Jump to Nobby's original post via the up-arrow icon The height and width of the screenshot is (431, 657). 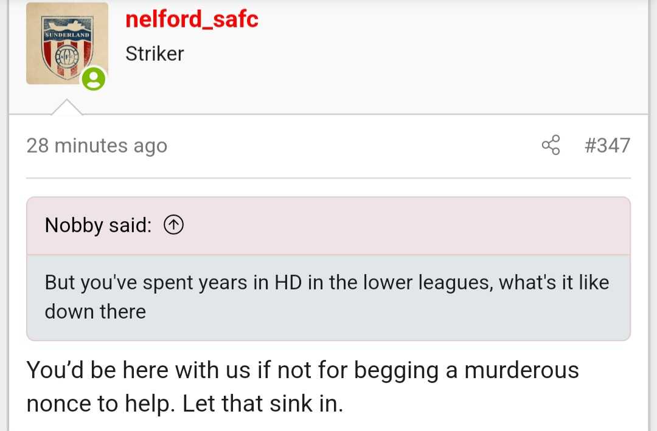pyautogui.click(x=173, y=225)
